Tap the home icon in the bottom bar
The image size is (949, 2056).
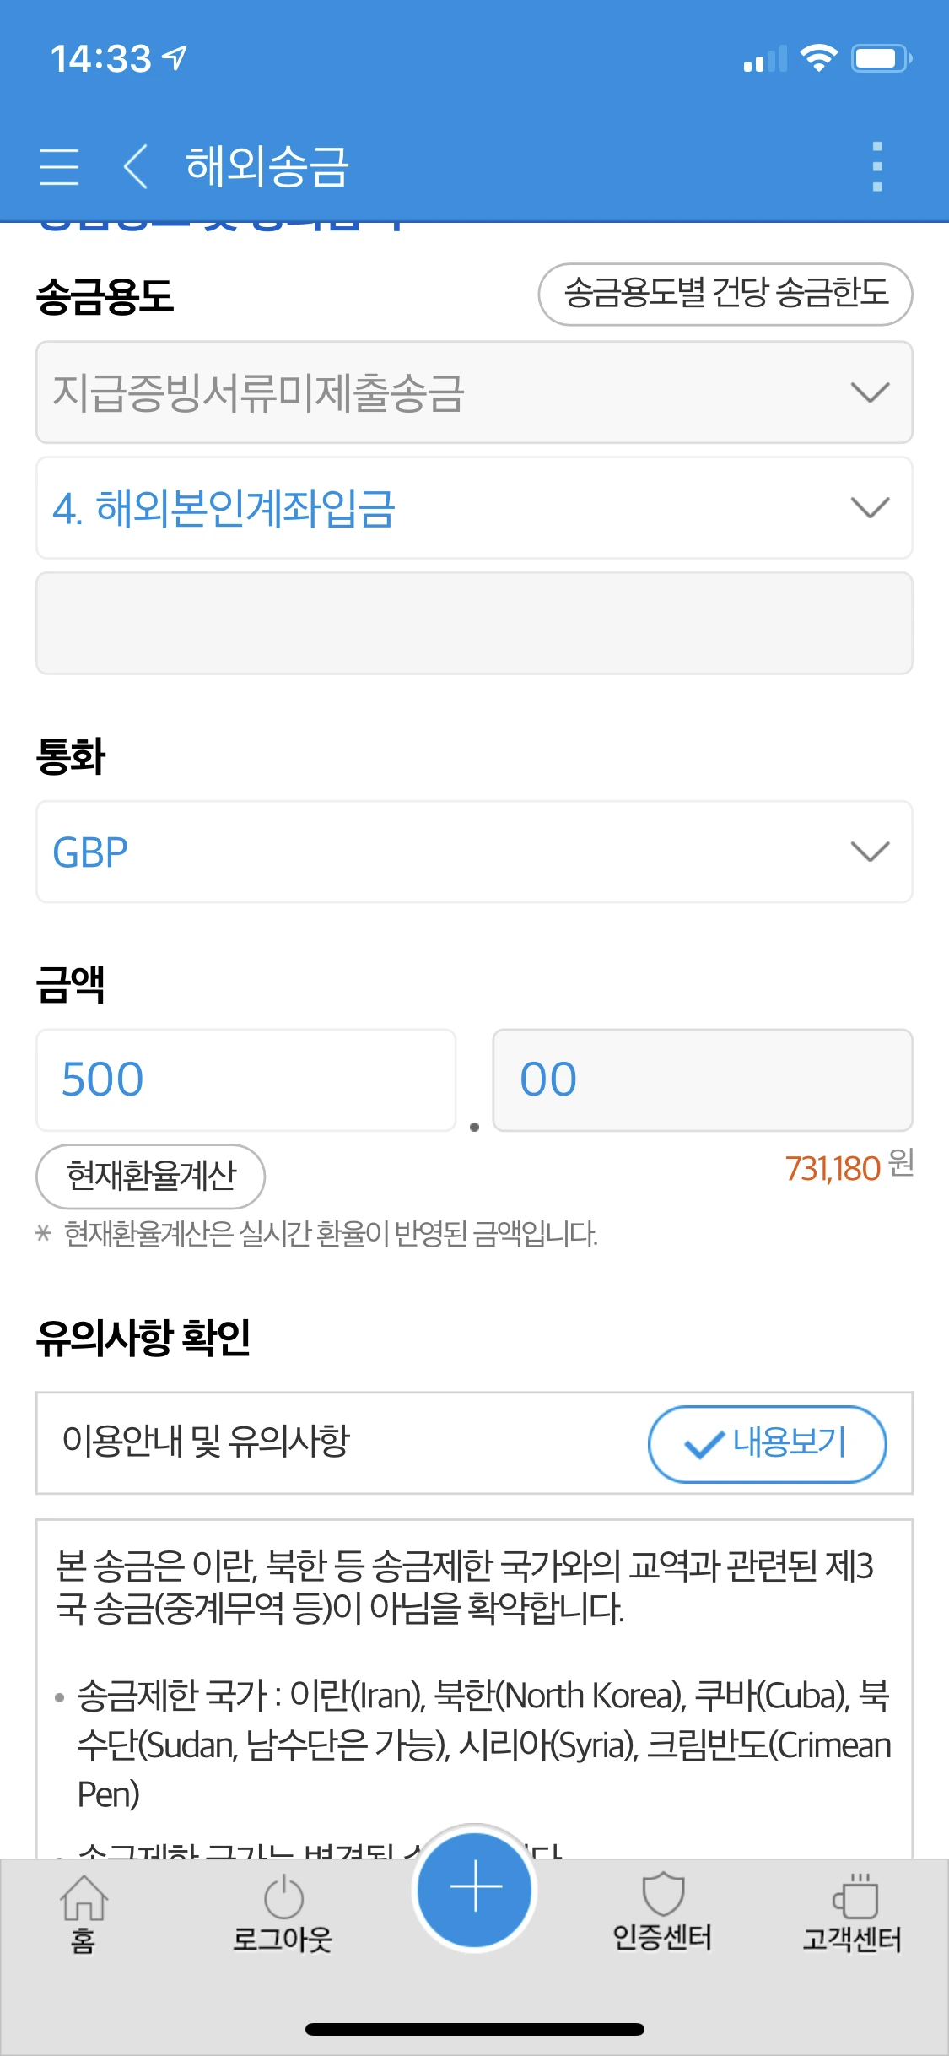point(84,1898)
